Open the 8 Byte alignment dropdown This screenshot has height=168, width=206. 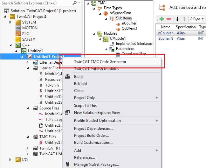pos(203,19)
